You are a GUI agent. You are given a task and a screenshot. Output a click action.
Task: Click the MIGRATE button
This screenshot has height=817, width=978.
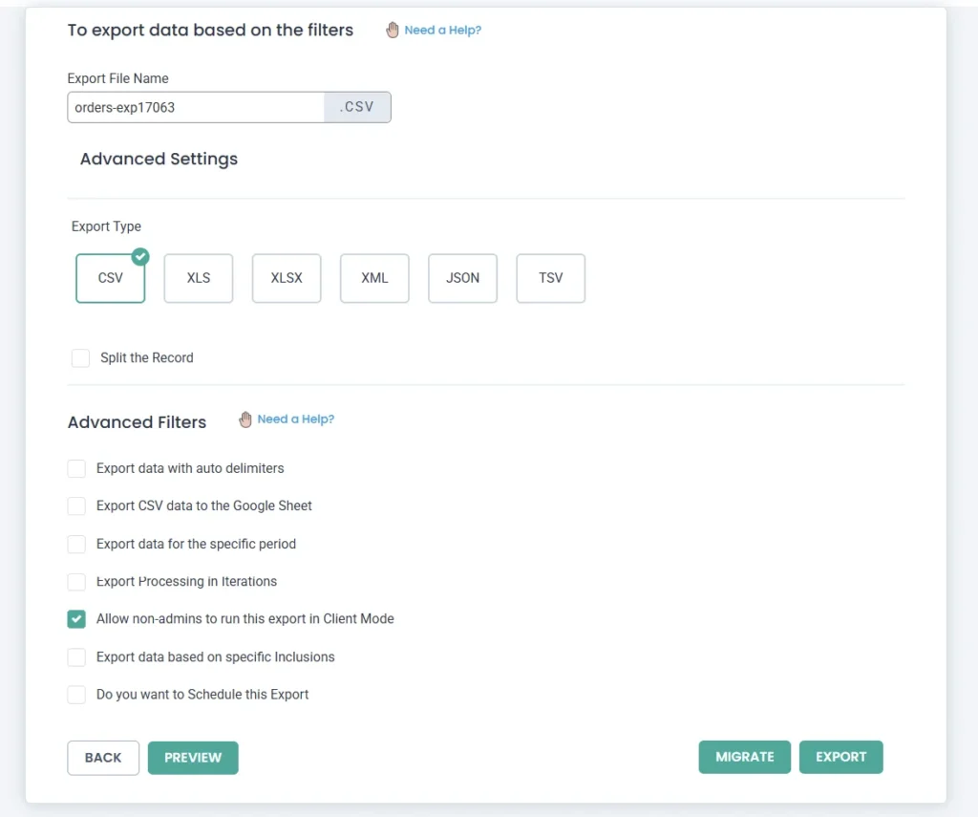click(745, 757)
